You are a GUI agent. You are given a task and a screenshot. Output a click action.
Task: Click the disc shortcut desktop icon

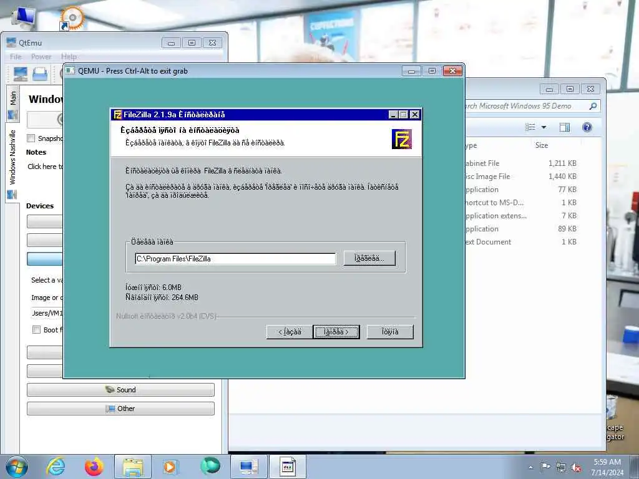[72, 18]
